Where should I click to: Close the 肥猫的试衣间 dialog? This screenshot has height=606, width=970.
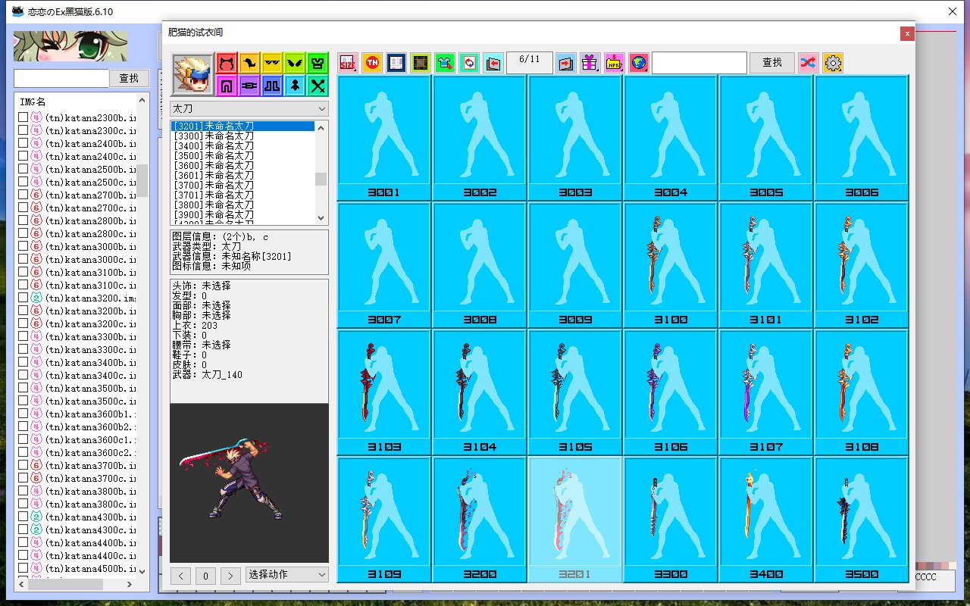pyautogui.click(x=906, y=33)
